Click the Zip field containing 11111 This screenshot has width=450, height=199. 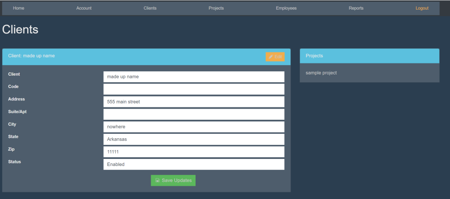click(194, 152)
